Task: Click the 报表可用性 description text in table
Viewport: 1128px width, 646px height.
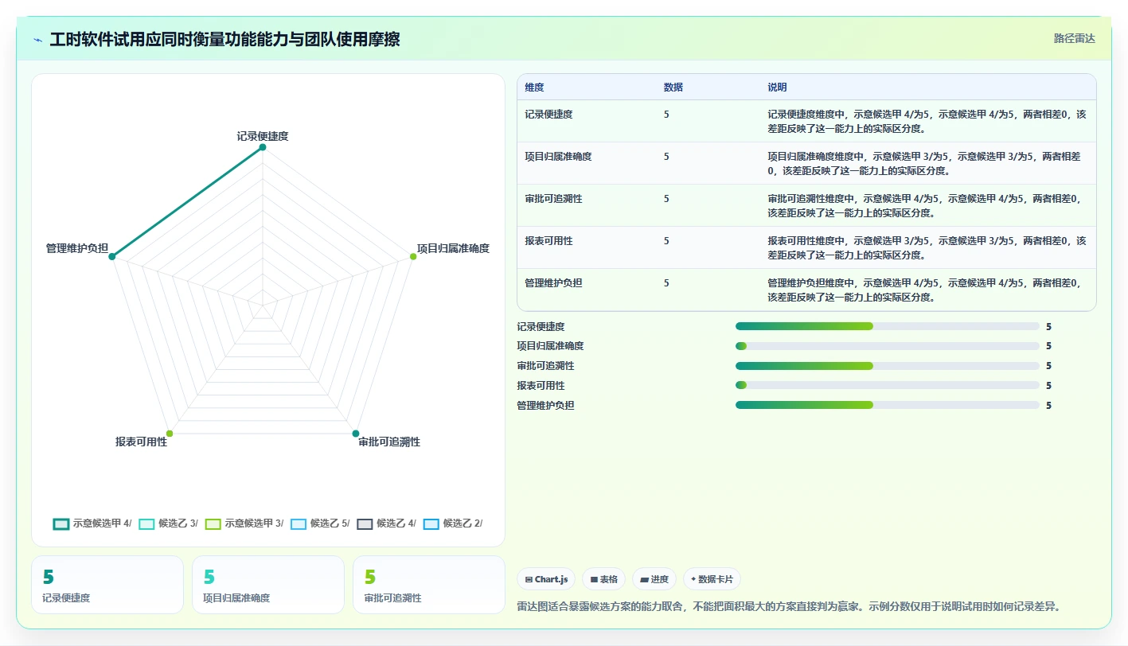Action: 927,247
